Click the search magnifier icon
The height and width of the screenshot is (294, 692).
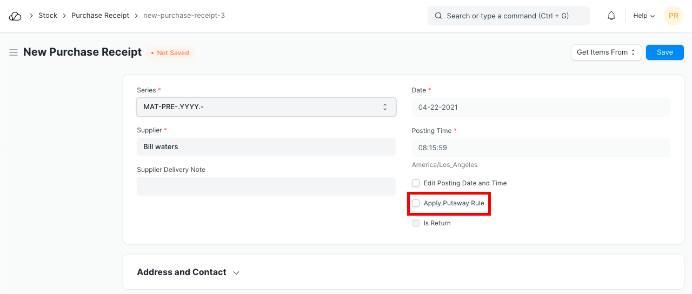[x=438, y=16]
